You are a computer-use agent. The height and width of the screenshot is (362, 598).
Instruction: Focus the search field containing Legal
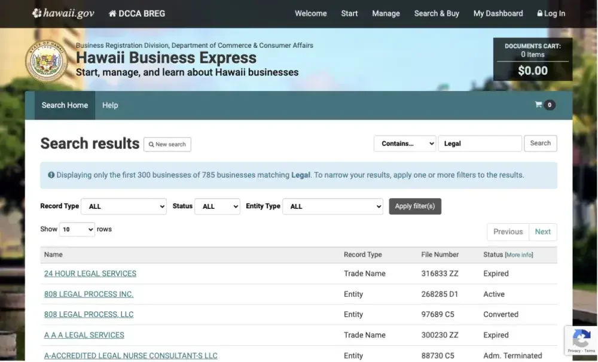480,144
